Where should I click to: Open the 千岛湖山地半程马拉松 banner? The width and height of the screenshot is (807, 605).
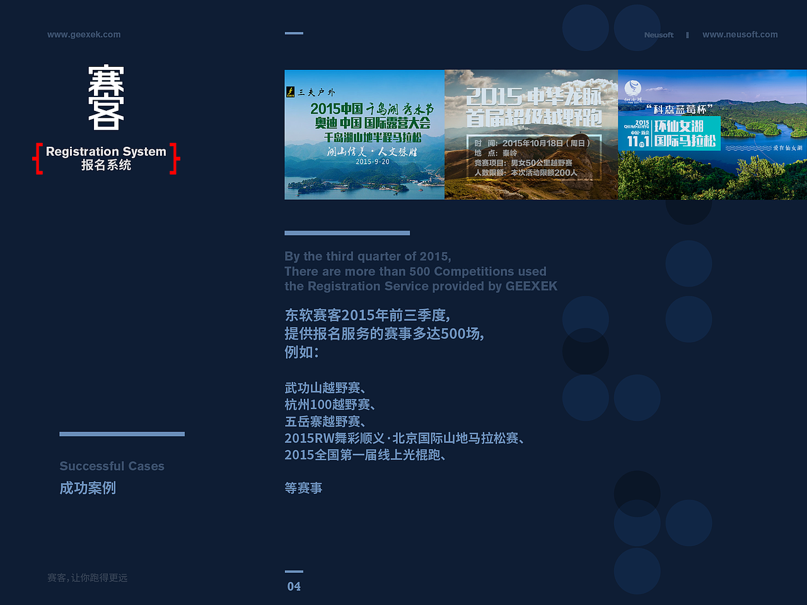[x=364, y=135]
